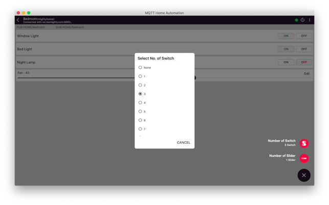Turn Bed Light OFF

click(x=304, y=49)
